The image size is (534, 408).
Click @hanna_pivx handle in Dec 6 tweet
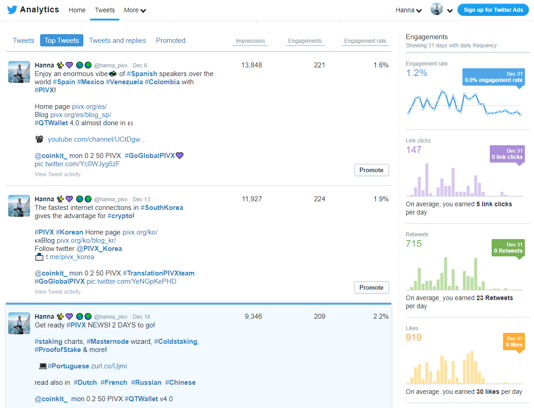click(x=111, y=65)
